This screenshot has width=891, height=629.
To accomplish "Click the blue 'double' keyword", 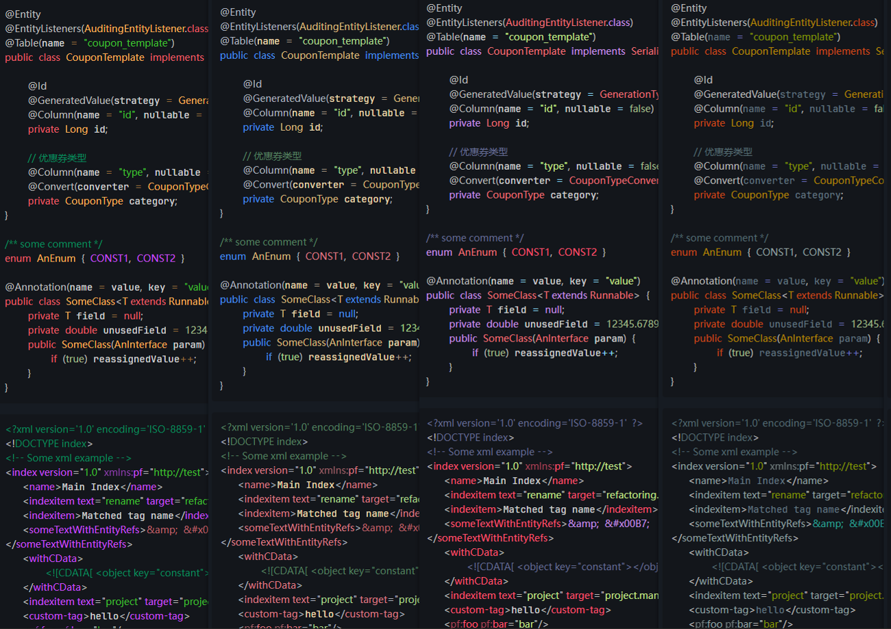I will (x=296, y=329).
